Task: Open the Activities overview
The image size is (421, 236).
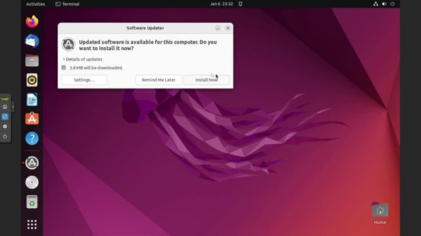Action: (36, 4)
